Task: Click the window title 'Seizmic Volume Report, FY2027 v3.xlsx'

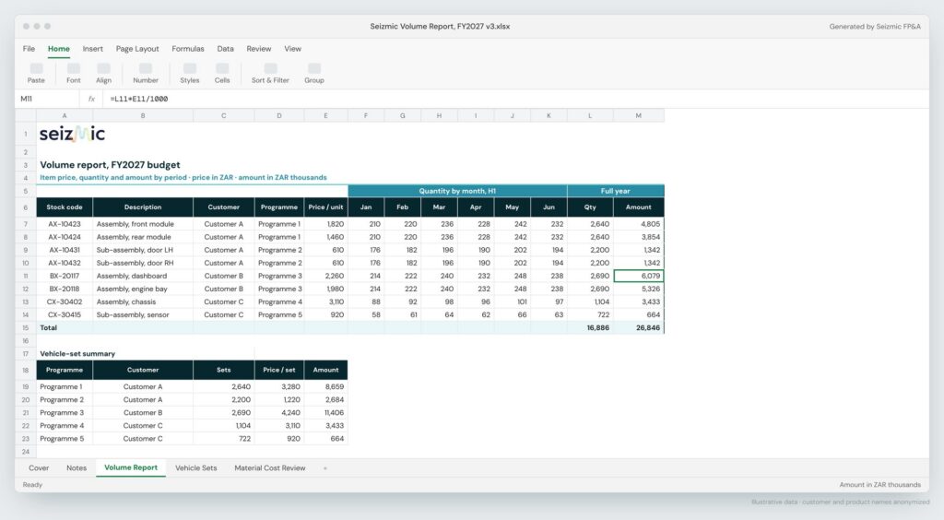Action: coord(440,27)
